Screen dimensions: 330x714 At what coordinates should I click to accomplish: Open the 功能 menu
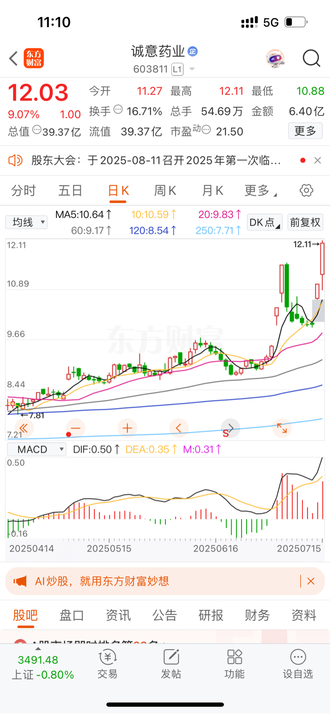235,664
